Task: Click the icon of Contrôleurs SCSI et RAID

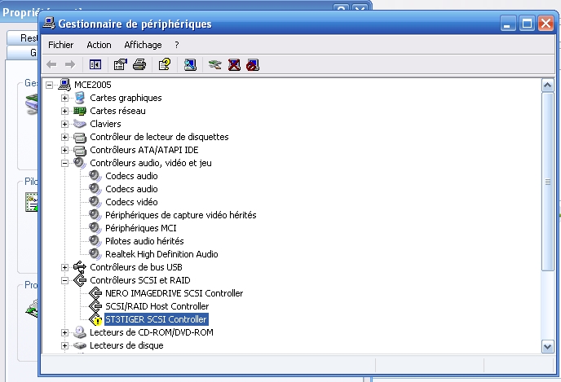Action: 80,280
